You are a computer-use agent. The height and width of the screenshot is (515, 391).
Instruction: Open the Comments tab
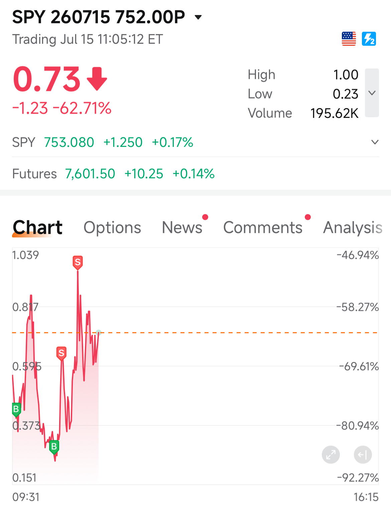[x=263, y=227]
